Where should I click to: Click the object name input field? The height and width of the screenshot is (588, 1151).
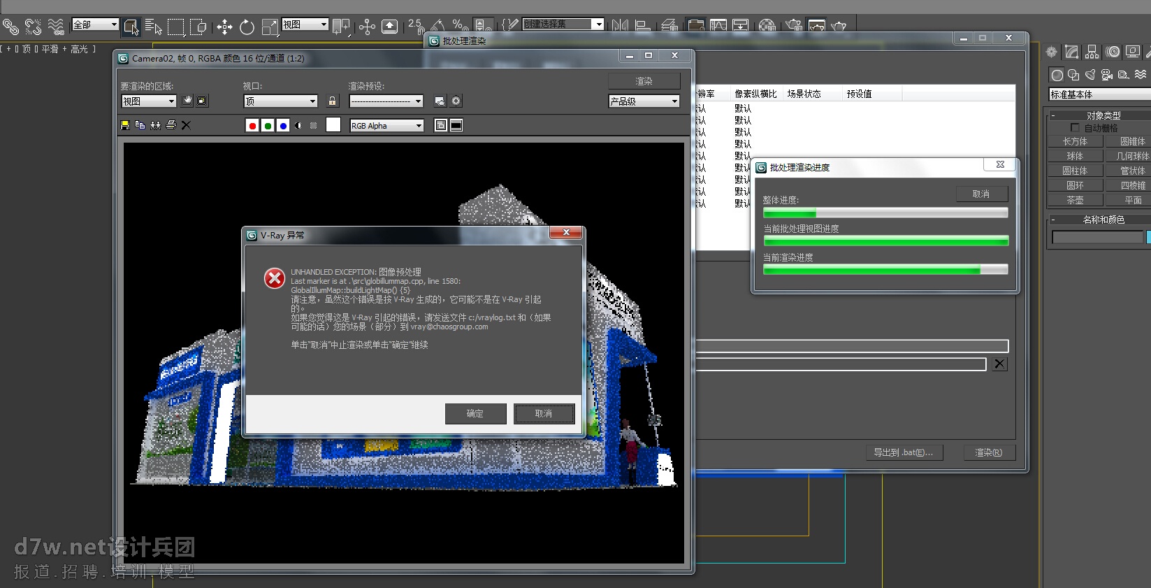pyautogui.click(x=1097, y=238)
